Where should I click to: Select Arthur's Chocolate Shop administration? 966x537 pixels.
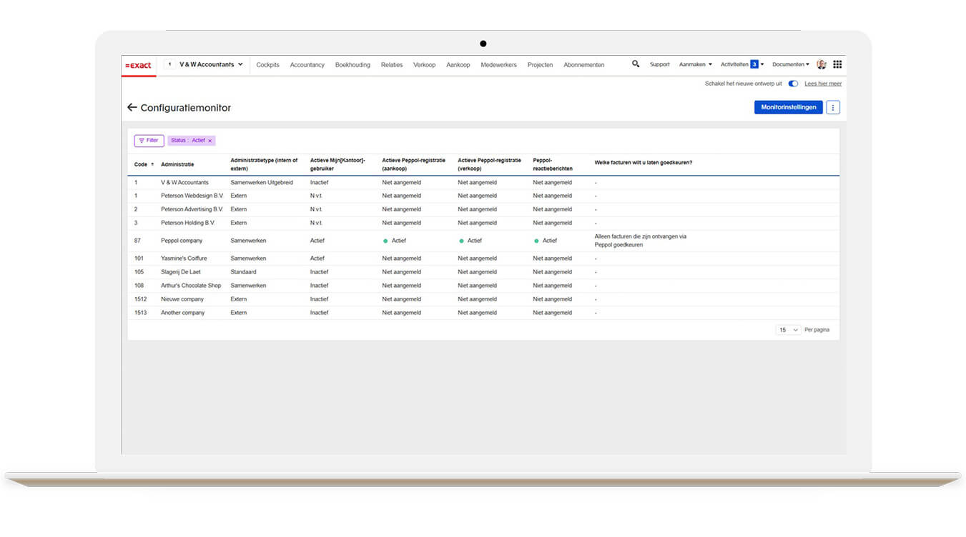[191, 286]
